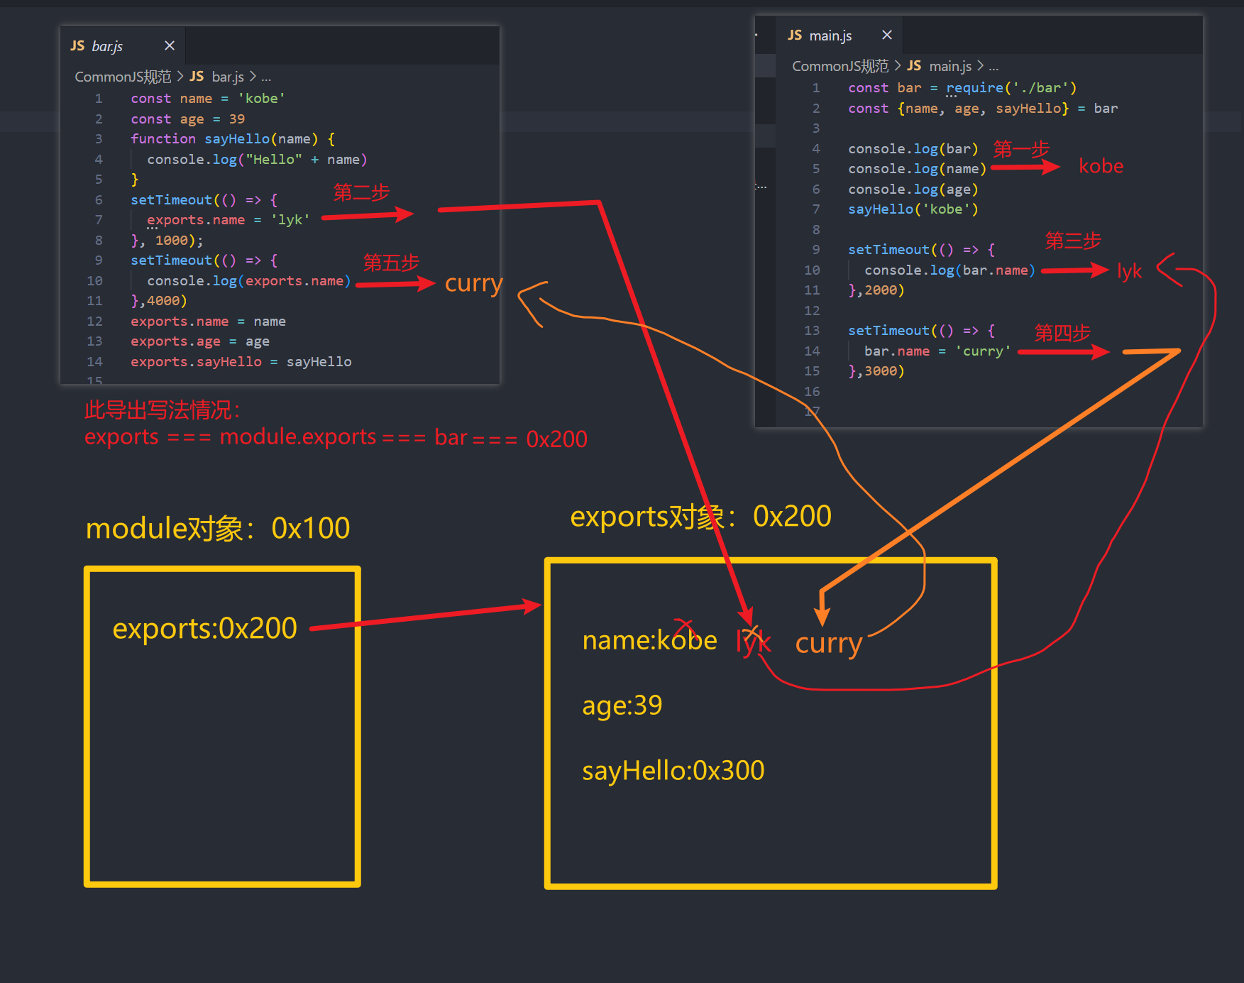Close the main.js editor tab
The image size is (1244, 983).
887,35
